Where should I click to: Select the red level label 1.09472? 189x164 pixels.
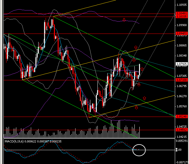[x=182, y=33]
